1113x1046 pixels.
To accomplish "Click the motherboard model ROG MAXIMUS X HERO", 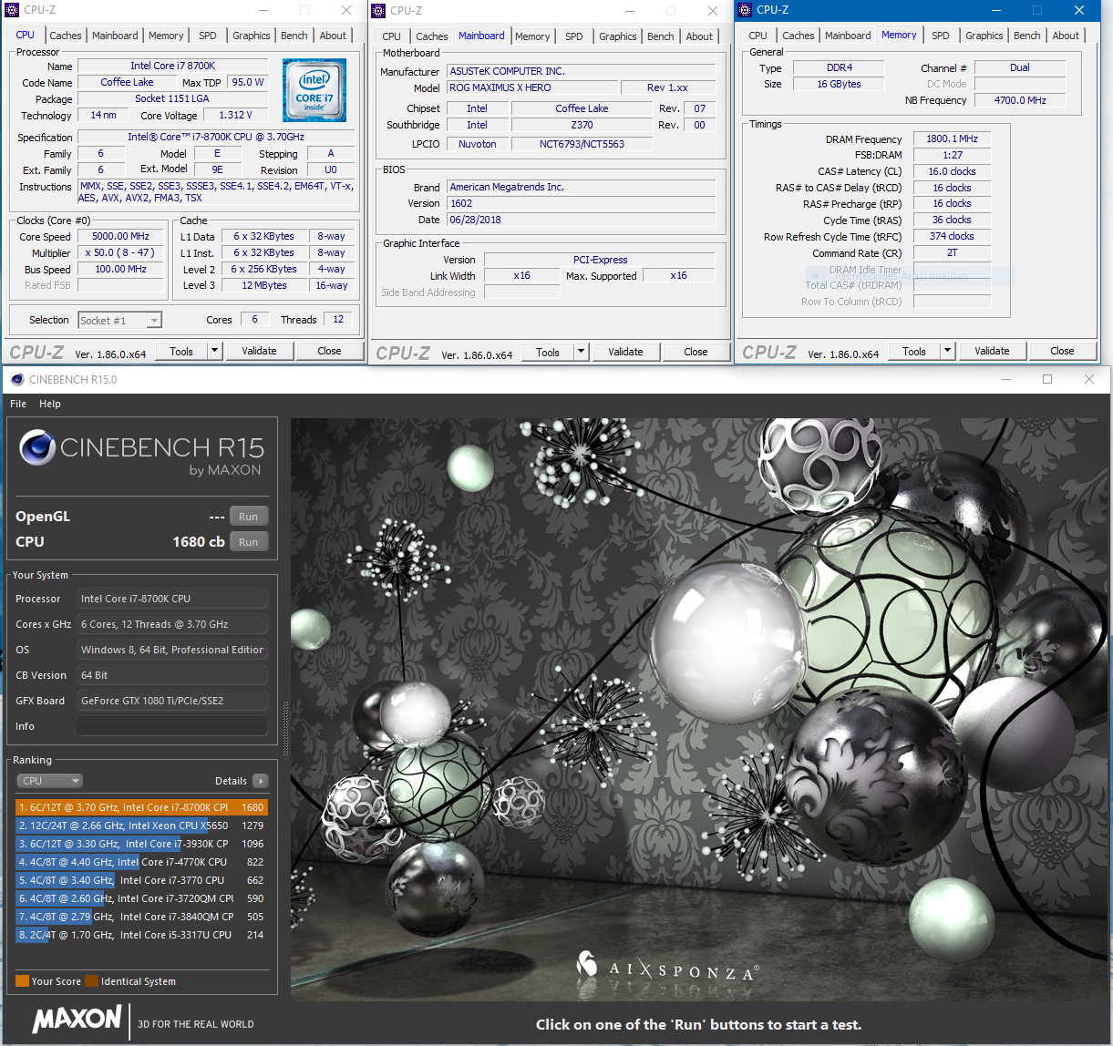I will 532,87.
